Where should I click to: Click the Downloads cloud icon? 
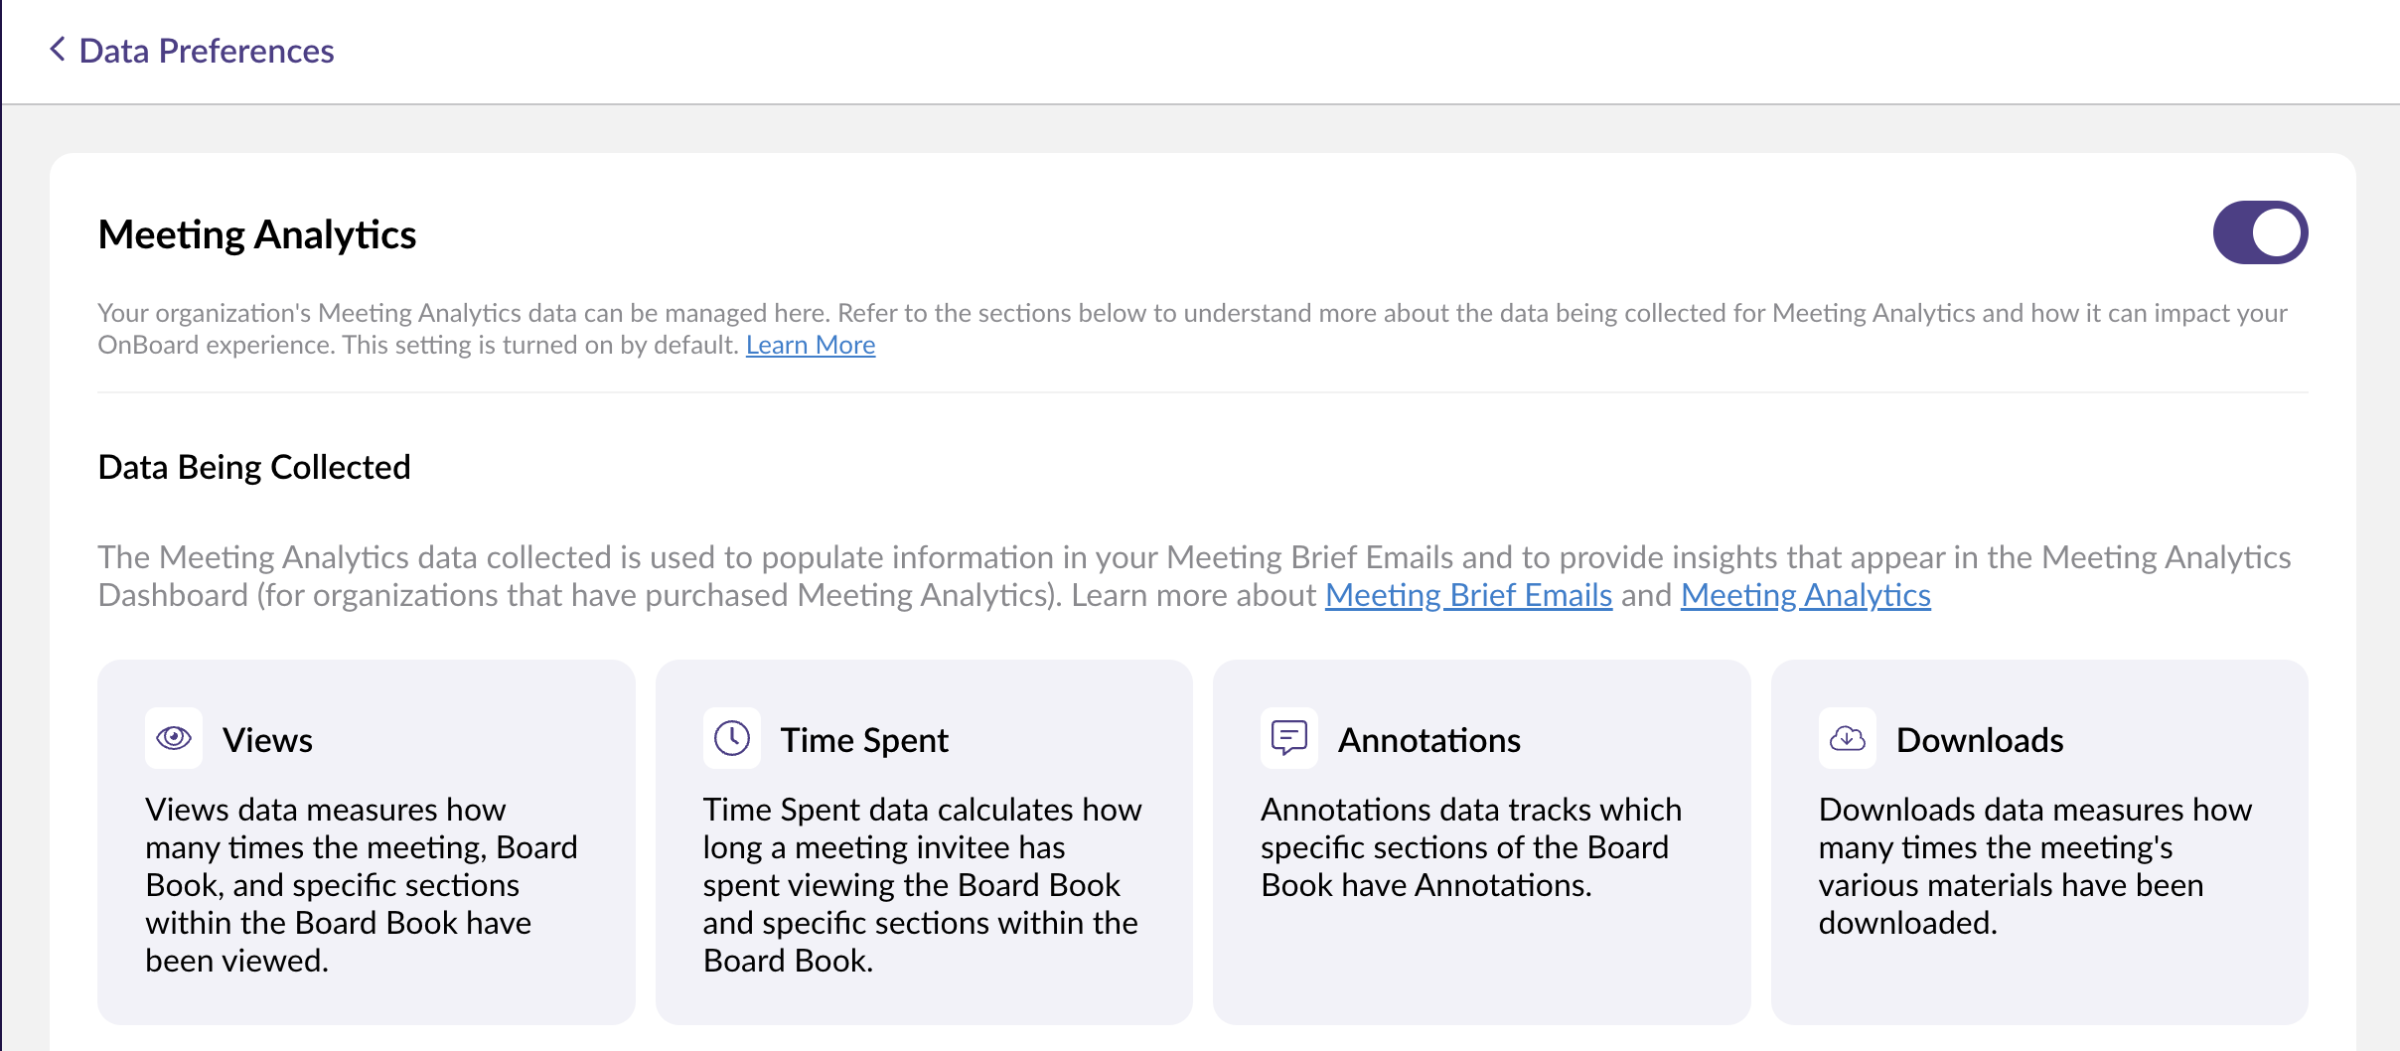[1848, 738]
